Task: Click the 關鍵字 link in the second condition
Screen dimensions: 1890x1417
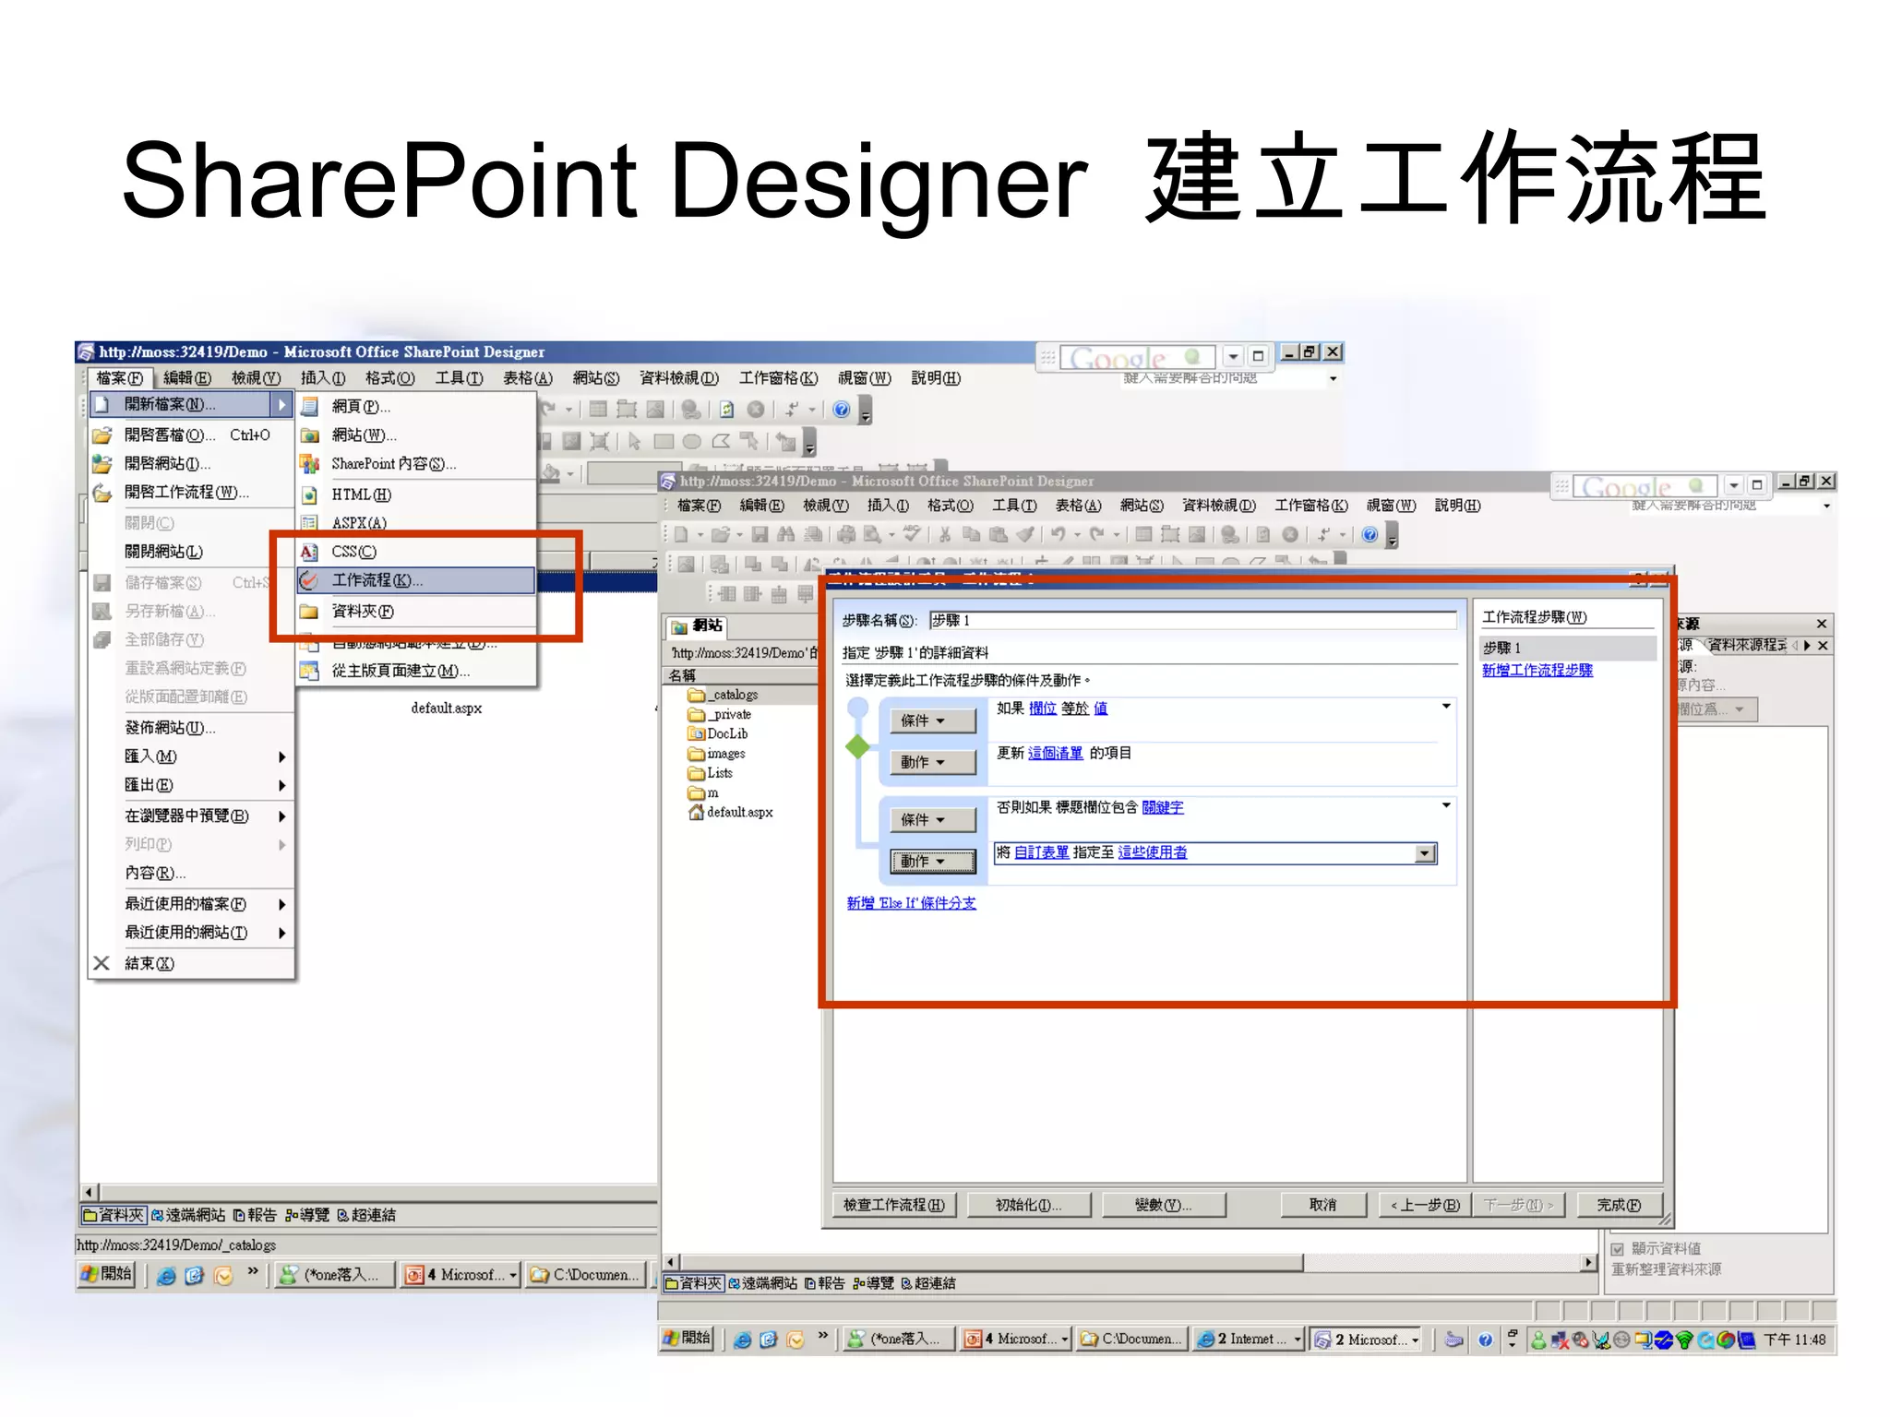Action: (1163, 807)
